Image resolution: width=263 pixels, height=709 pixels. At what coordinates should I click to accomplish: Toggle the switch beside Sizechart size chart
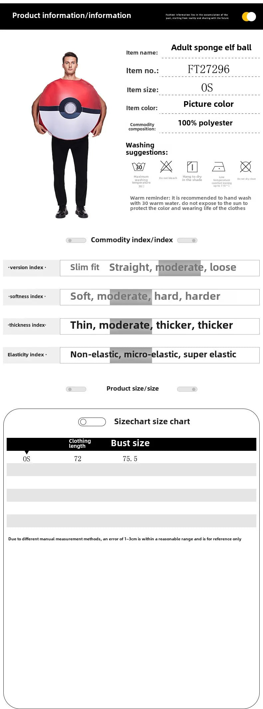92,422
